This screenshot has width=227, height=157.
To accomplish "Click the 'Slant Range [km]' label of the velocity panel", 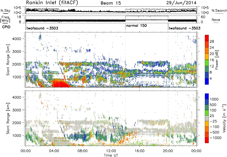I will (x=8, y=118).
